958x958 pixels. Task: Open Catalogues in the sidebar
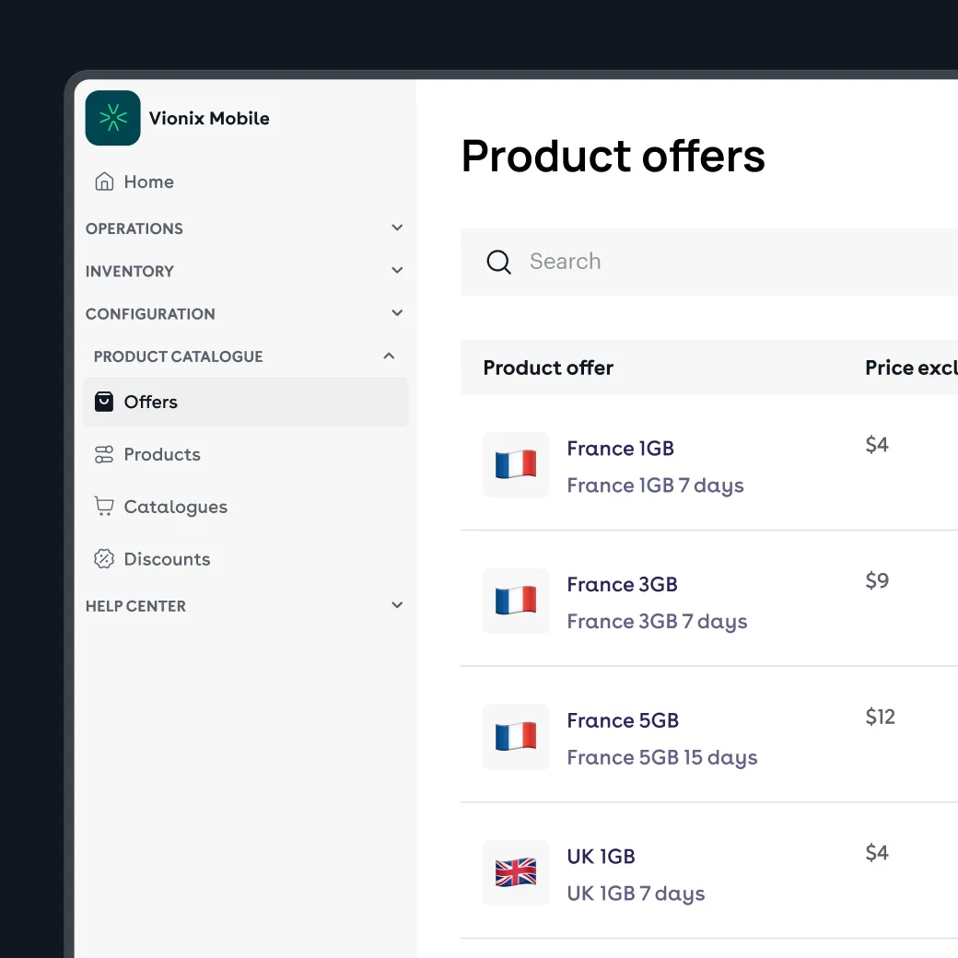[246, 507]
